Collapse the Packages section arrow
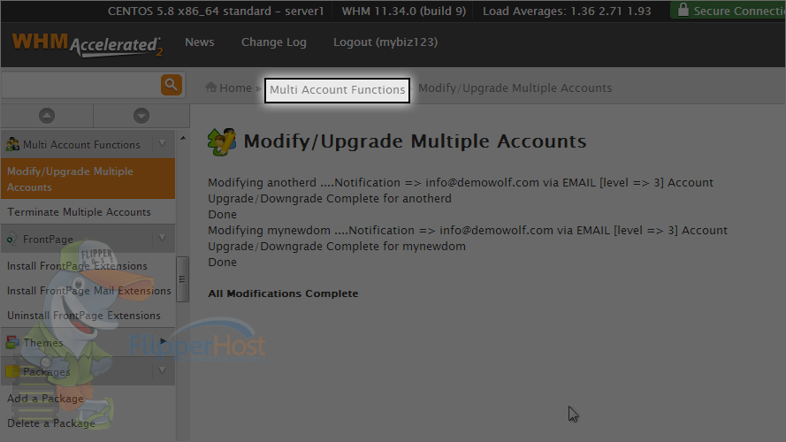The image size is (786, 442). [163, 371]
